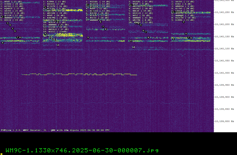
Task: Click the 10,140,100 Hz frequency label
Action: 224,49
